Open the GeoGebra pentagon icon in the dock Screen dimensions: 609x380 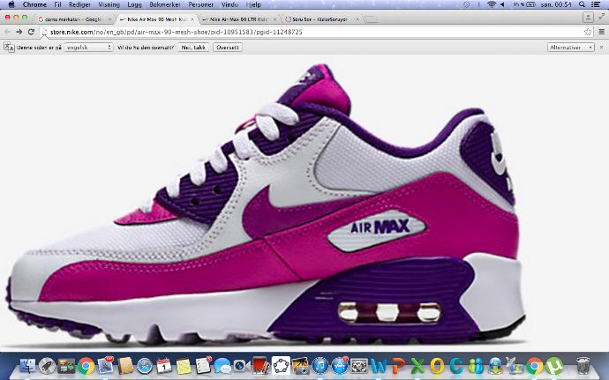pos(281,366)
